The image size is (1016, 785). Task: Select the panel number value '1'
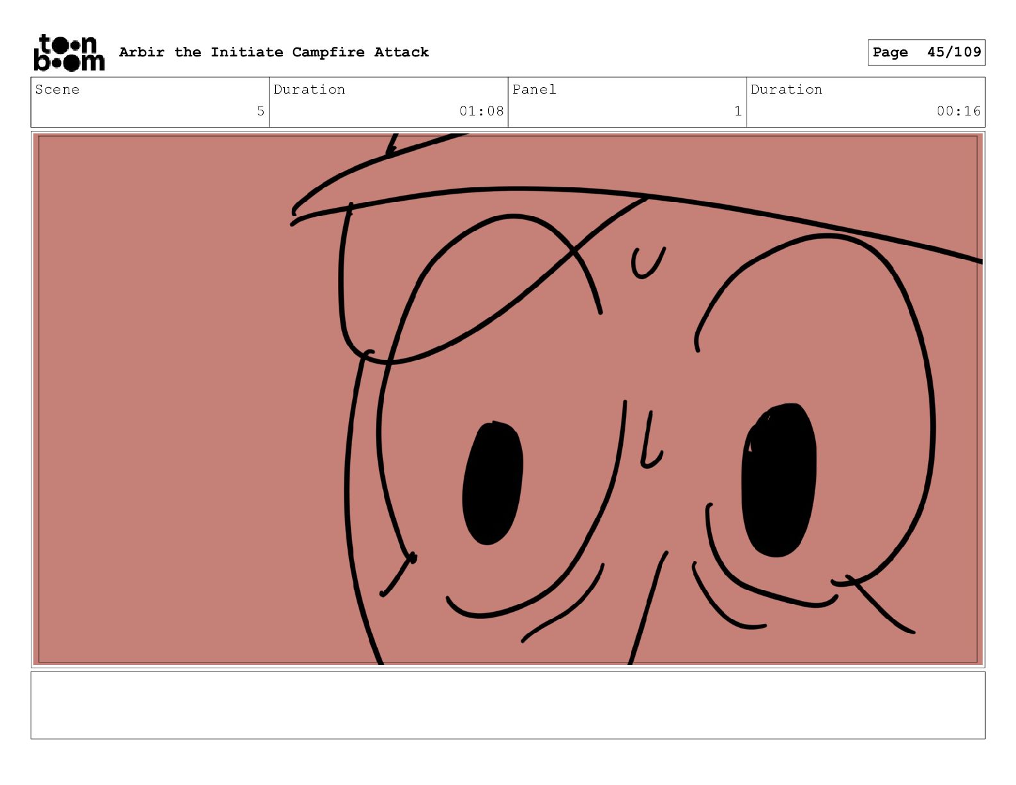pos(738,111)
